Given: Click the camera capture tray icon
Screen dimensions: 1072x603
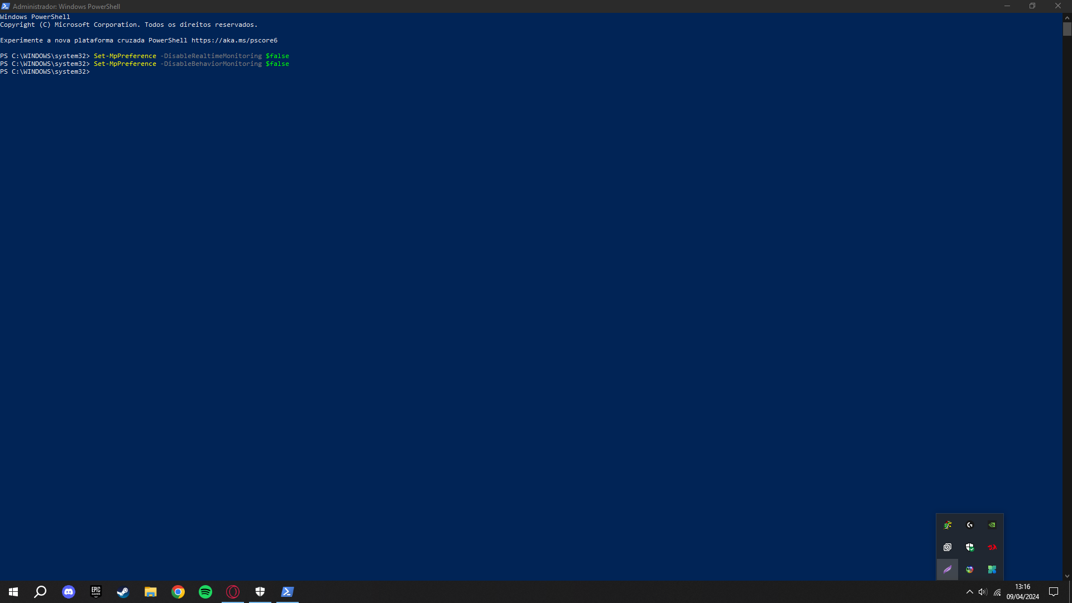Looking at the screenshot, I should click(947, 547).
